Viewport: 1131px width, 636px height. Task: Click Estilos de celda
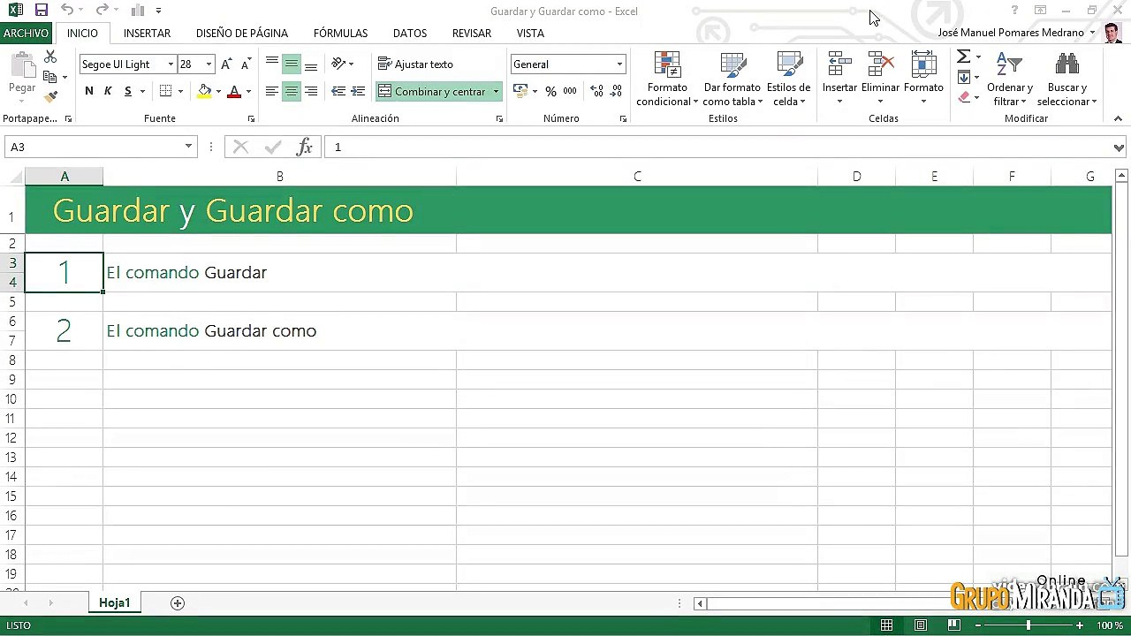(788, 79)
